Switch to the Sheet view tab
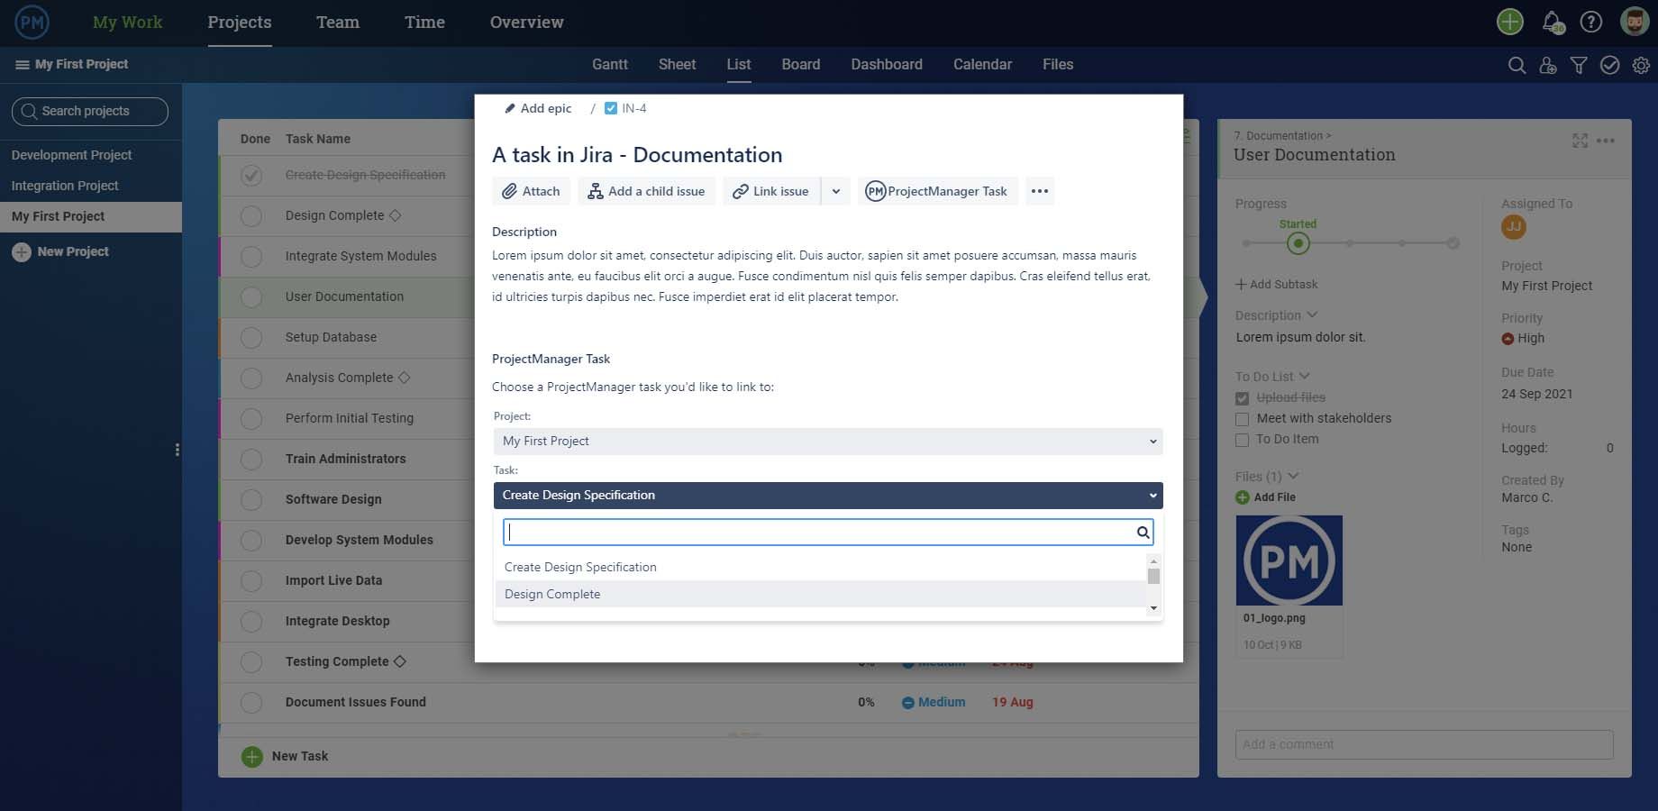This screenshot has height=811, width=1658. tap(678, 65)
